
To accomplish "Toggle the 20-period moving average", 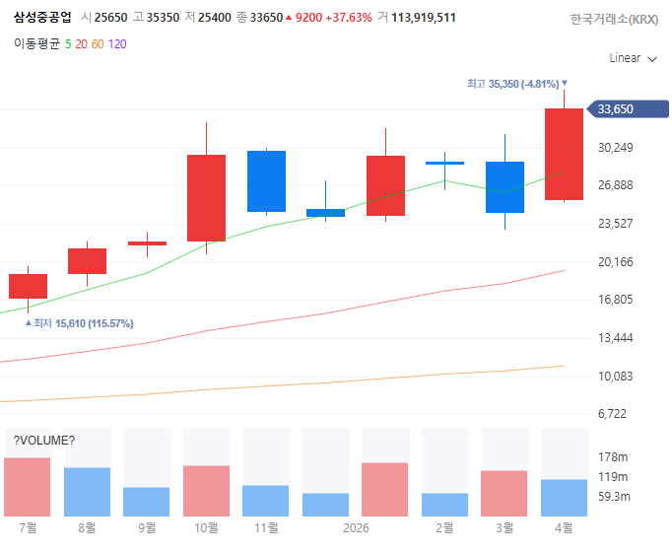I will click(82, 44).
